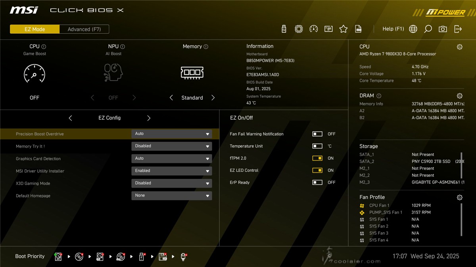Show info for CPU Game Boost
The width and height of the screenshot is (476, 267).
tap(44, 47)
